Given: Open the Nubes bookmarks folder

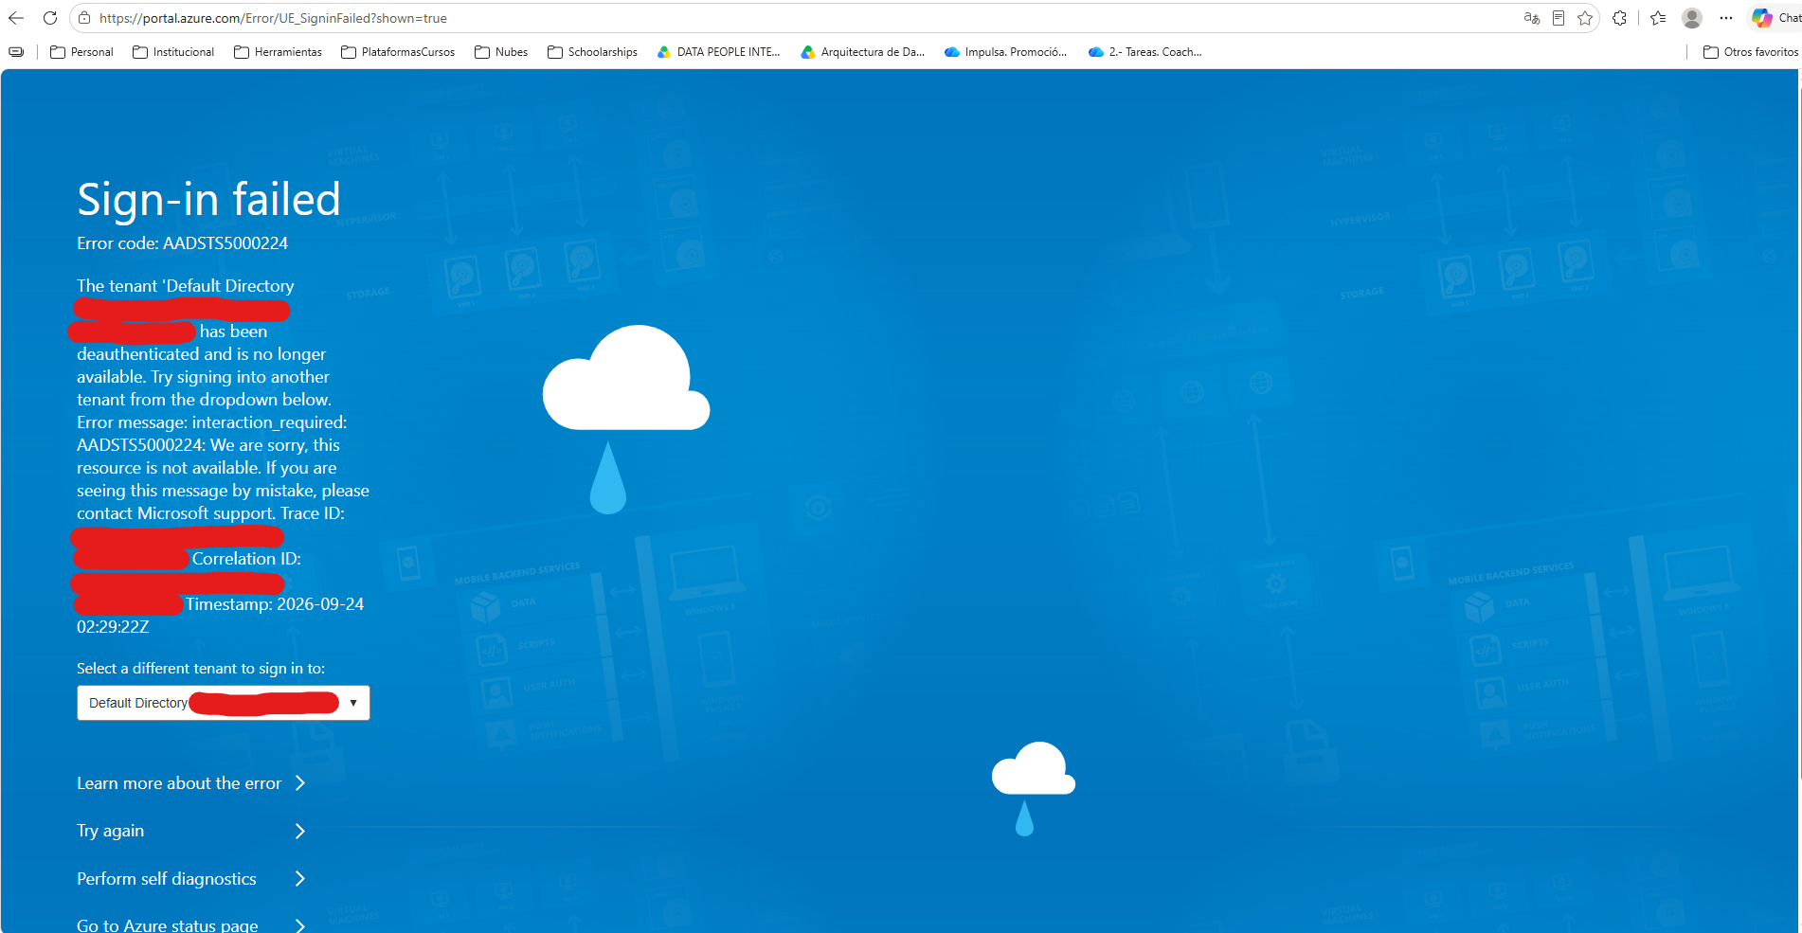Looking at the screenshot, I should pyautogui.click(x=501, y=52).
